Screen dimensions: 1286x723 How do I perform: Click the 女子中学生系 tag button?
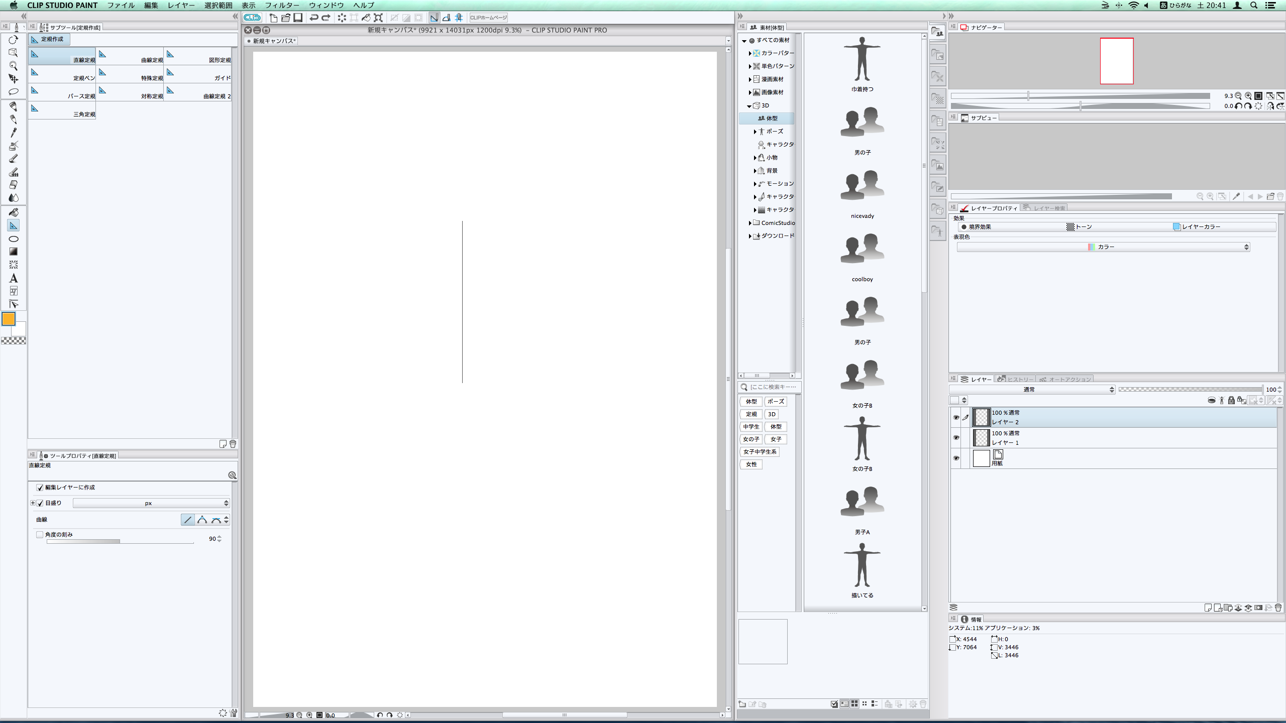coord(760,452)
